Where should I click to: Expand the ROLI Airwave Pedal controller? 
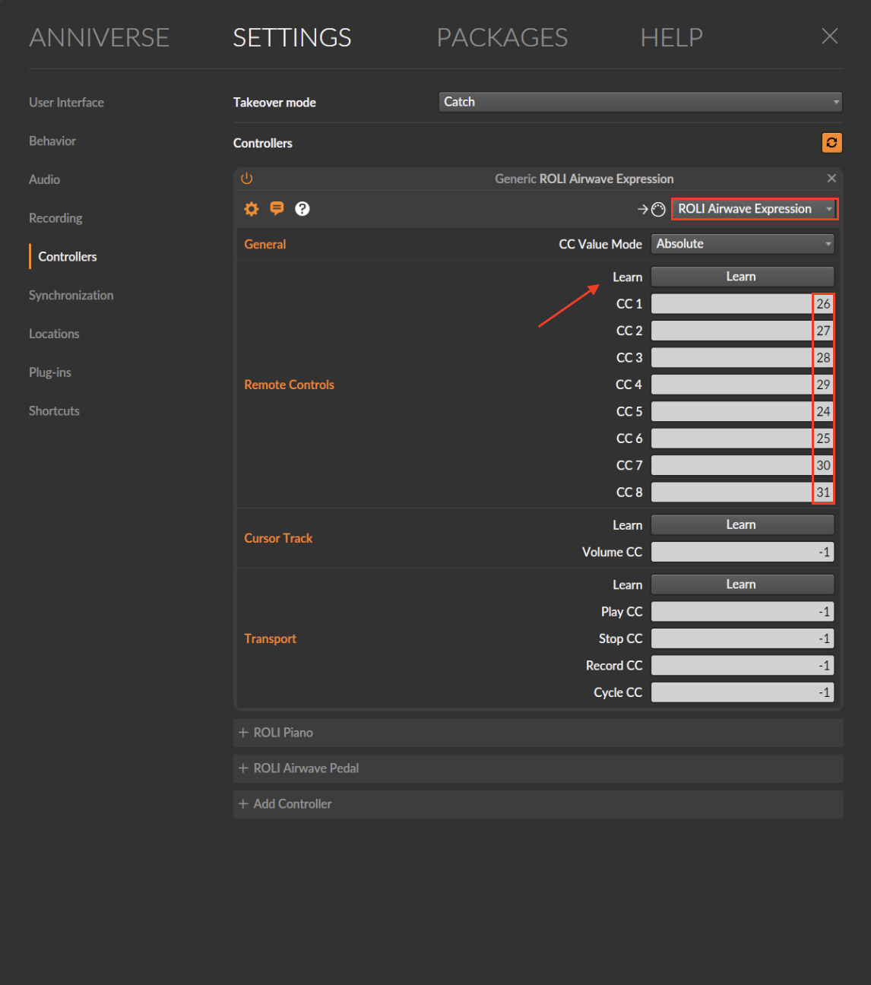click(x=538, y=768)
